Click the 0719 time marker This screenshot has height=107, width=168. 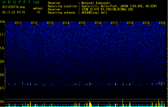point(146,23)
